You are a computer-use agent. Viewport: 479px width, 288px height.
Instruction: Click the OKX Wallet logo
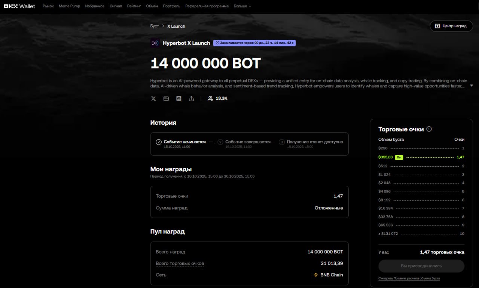(x=19, y=6)
